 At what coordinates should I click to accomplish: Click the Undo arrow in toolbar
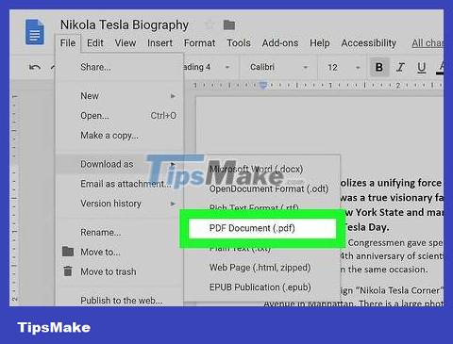coord(35,67)
